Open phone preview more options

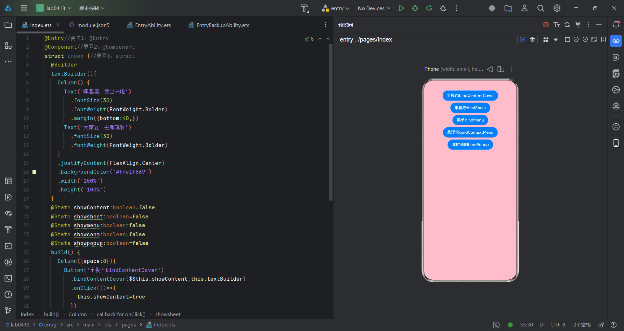(511, 69)
